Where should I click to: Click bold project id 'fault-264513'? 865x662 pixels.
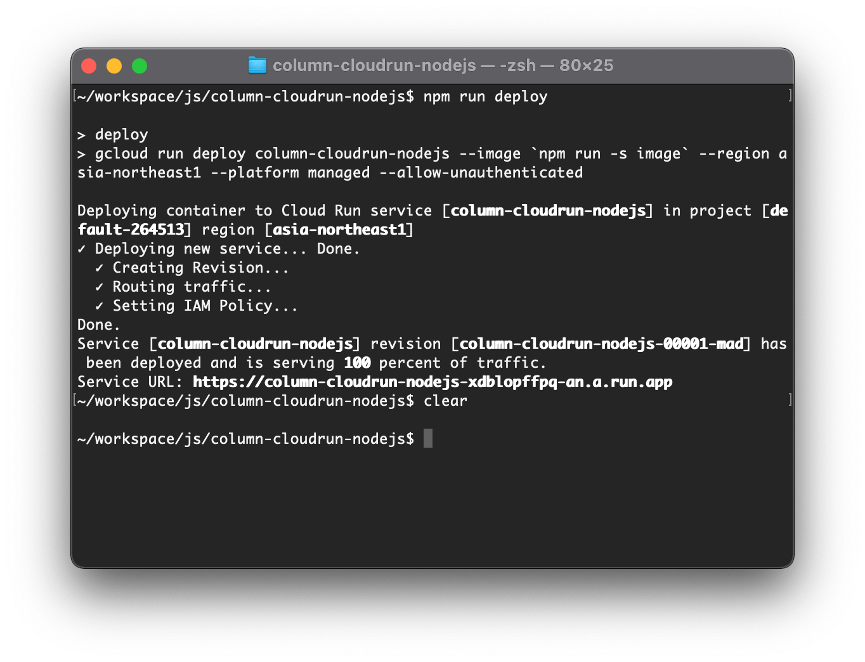[131, 230]
